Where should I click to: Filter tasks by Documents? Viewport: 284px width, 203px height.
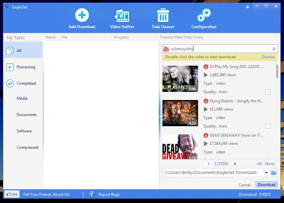(27, 115)
